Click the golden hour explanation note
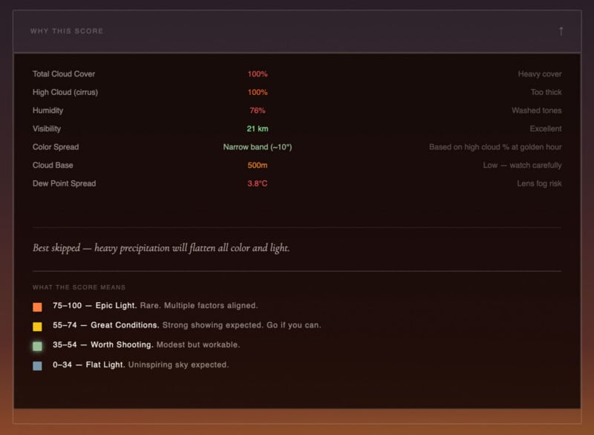 click(495, 147)
